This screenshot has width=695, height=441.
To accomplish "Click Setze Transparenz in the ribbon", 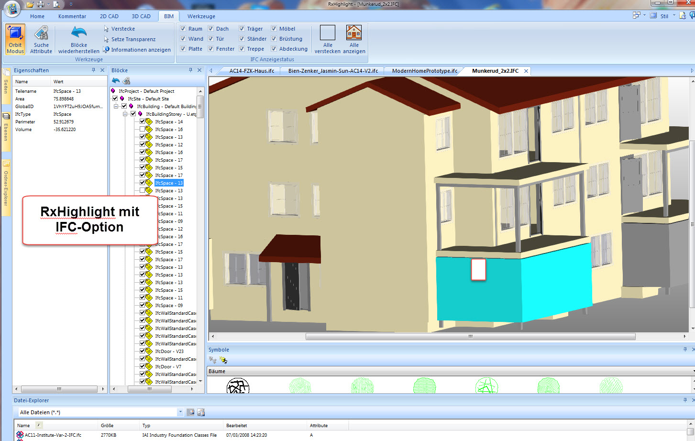I will click(x=133, y=39).
